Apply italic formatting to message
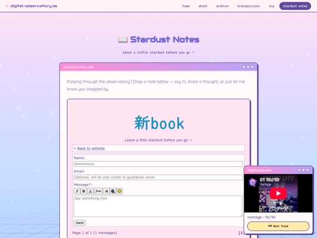Image resolution: width=317 pixels, height=238 pixels. coord(77,191)
